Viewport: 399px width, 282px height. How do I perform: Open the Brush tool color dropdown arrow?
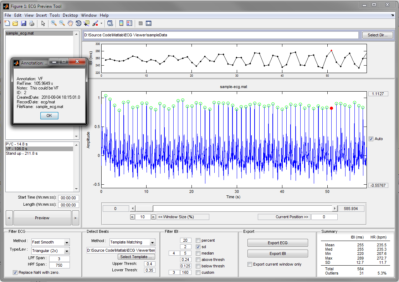101,24
